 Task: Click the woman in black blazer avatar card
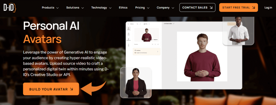(x=136, y=83)
